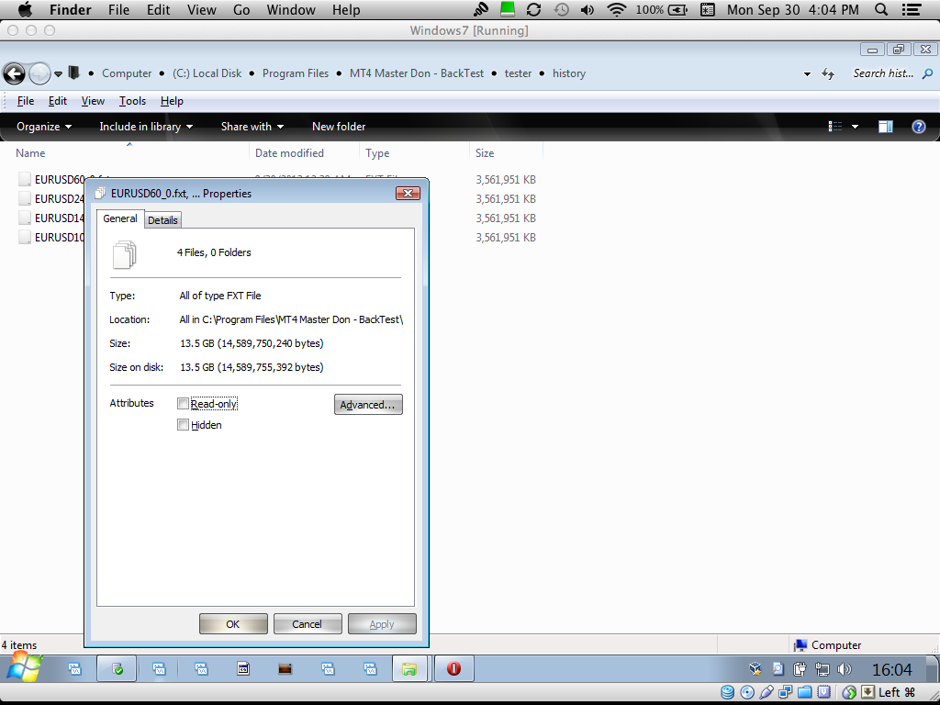Open the more view options arrow
940x705 pixels.
pos(855,127)
